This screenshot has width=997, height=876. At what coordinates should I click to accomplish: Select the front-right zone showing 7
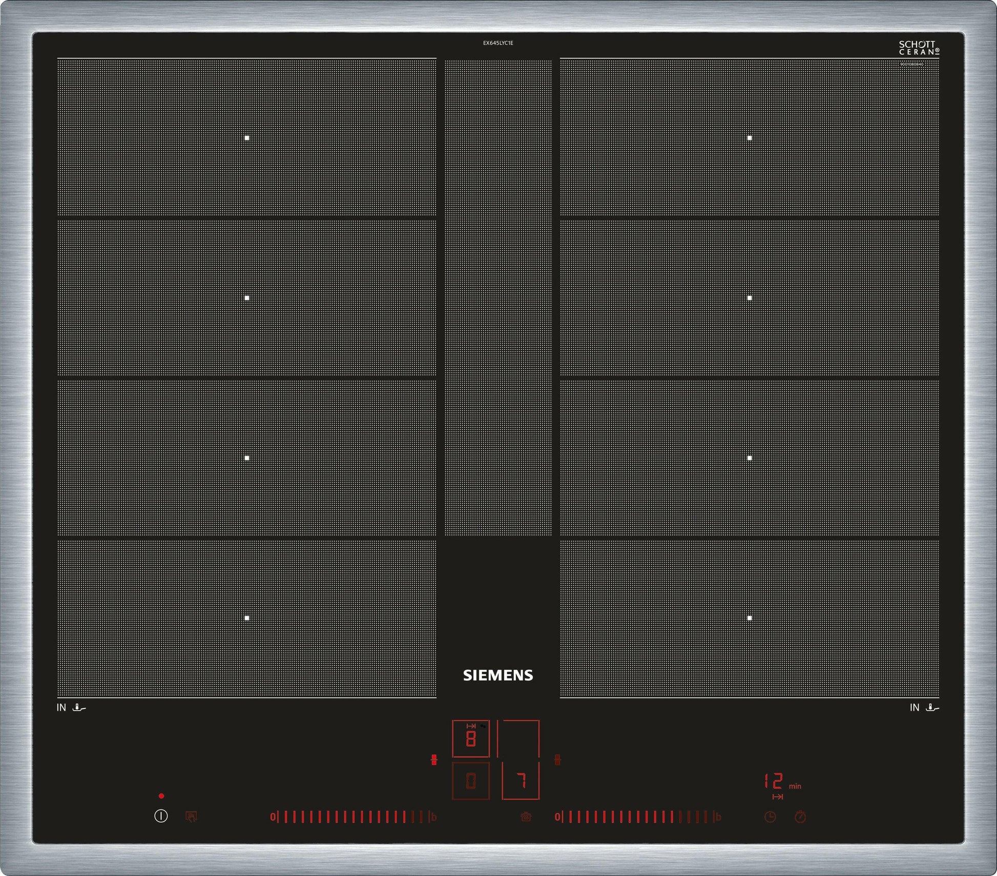pyautogui.click(x=521, y=781)
